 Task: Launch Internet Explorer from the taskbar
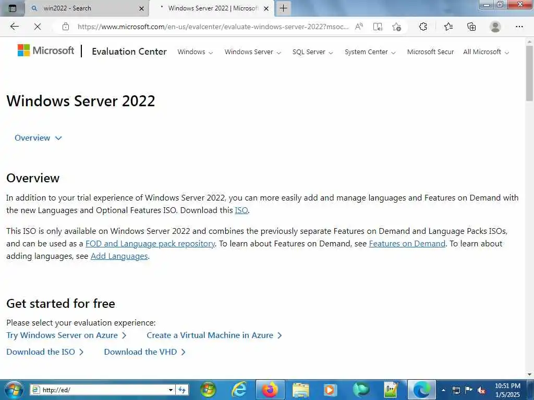[239, 390]
